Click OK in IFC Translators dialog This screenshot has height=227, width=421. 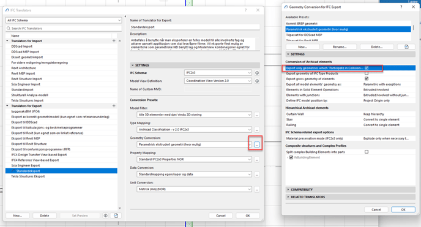click(248, 215)
